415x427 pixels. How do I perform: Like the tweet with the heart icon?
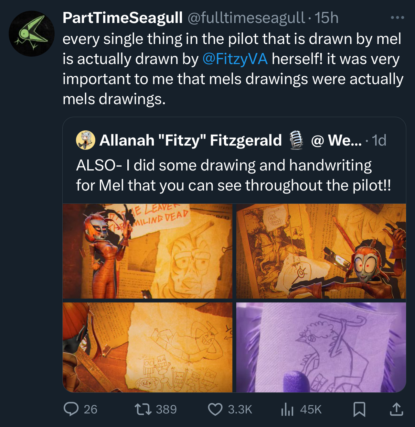click(215, 409)
